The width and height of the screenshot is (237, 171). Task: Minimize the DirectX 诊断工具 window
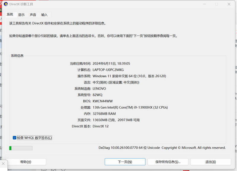(x=204, y=4)
